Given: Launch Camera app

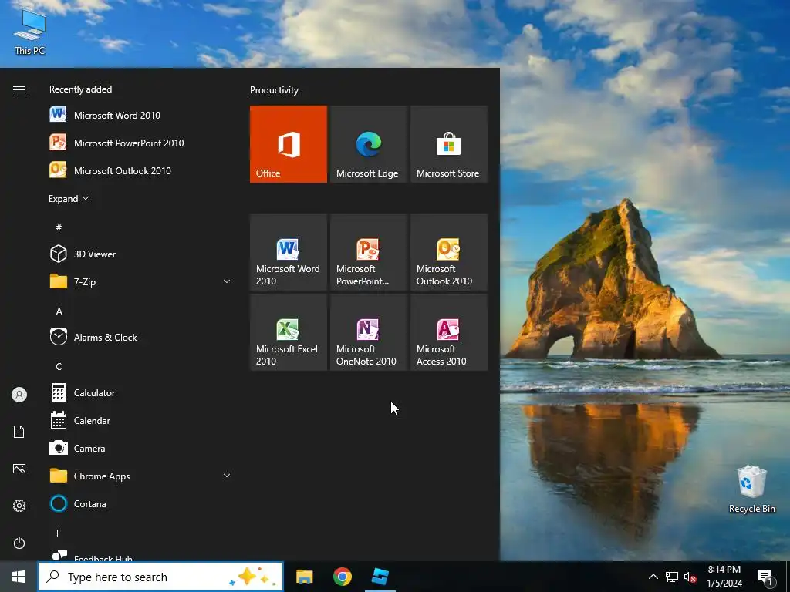Looking at the screenshot, I should (x=141, y=448).
